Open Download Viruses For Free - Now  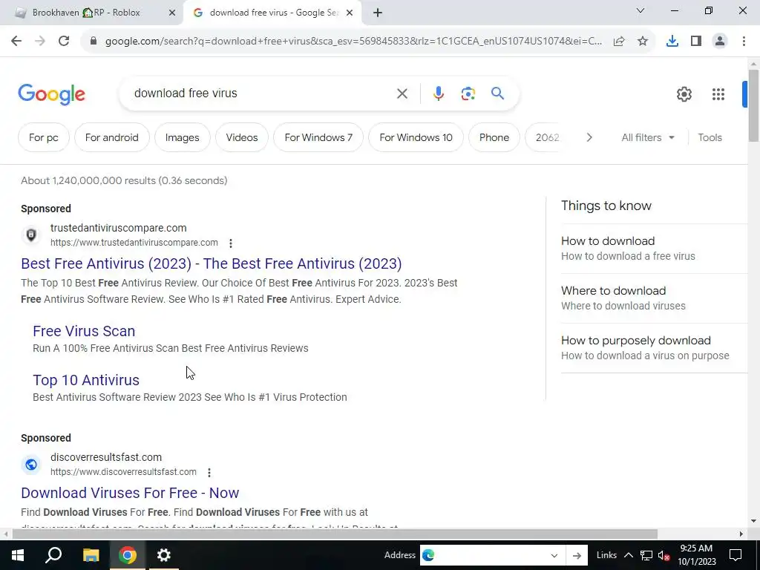click(130, 493)
